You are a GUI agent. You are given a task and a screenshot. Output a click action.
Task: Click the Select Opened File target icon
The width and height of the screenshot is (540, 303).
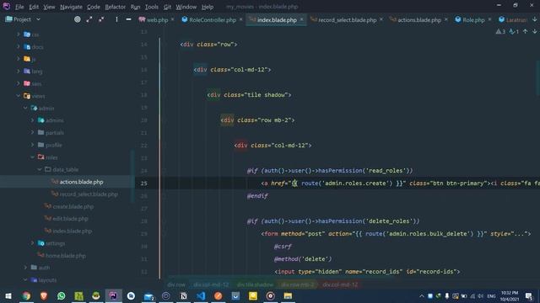tap(78, 19)
